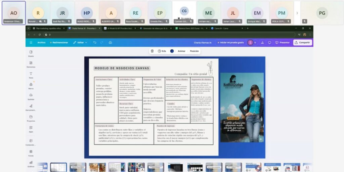Click the undo arrow in toolbar
The image size is (344, 172).
point(95,43)
